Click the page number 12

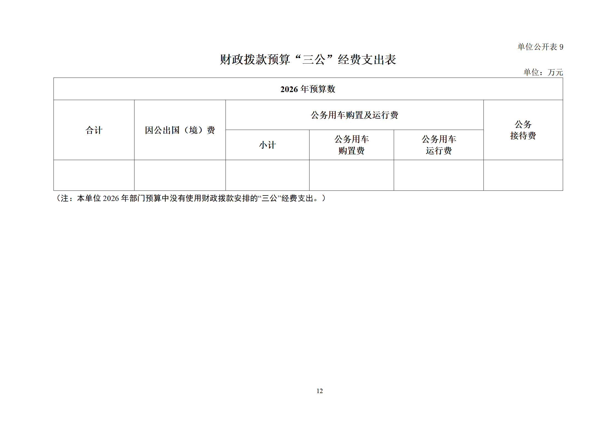(x=319, y=391)
